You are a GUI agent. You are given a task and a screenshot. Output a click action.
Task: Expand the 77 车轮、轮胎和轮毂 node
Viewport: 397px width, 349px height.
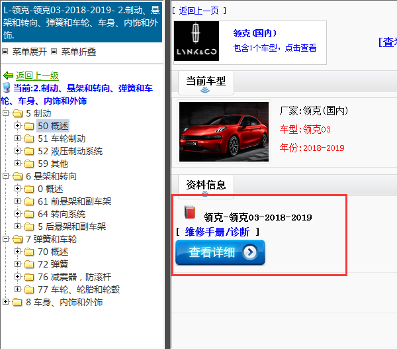point(17,289)
